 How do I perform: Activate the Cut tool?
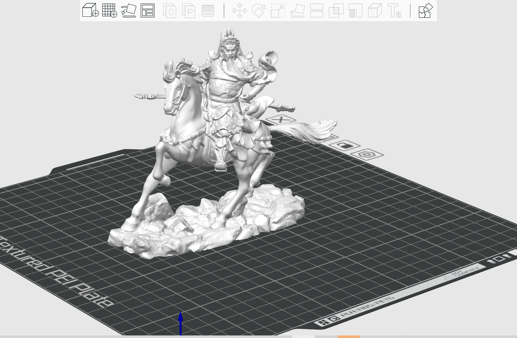click(x=317, y=11)
